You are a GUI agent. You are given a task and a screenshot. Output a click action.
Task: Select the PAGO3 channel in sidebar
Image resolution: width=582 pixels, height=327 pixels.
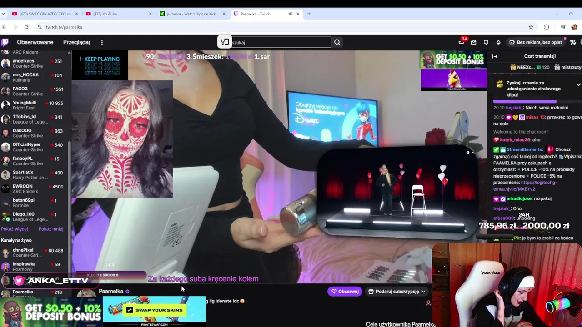click(35, 91)
